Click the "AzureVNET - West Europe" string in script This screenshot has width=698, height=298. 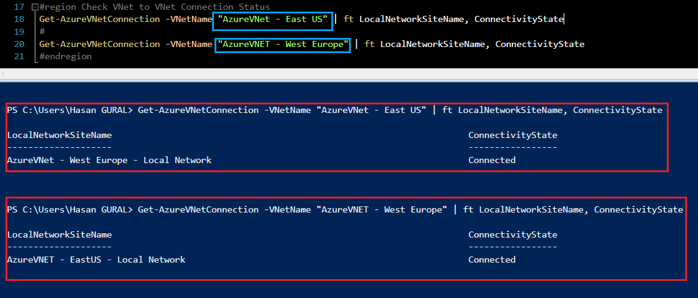tap(282, 44)
